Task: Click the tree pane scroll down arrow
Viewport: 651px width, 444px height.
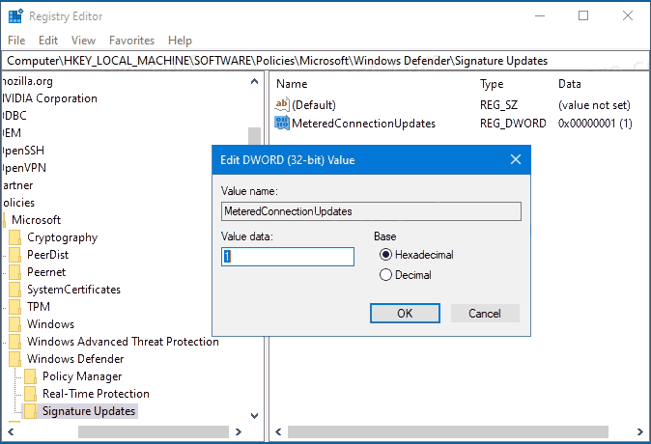Action: coord(254,415)
